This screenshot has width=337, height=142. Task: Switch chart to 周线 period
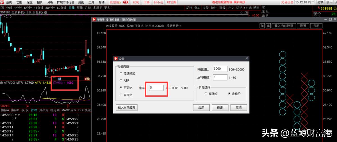80,8
